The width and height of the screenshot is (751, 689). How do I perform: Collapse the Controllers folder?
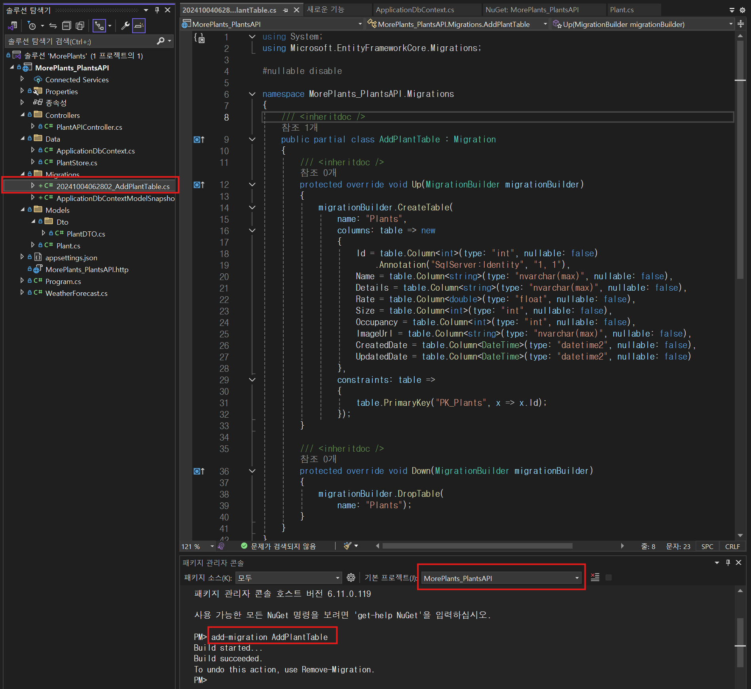[23, 115]
